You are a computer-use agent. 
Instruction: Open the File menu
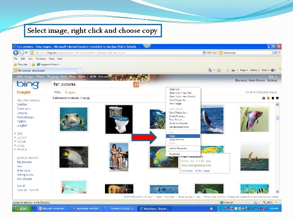pos(16,59)
